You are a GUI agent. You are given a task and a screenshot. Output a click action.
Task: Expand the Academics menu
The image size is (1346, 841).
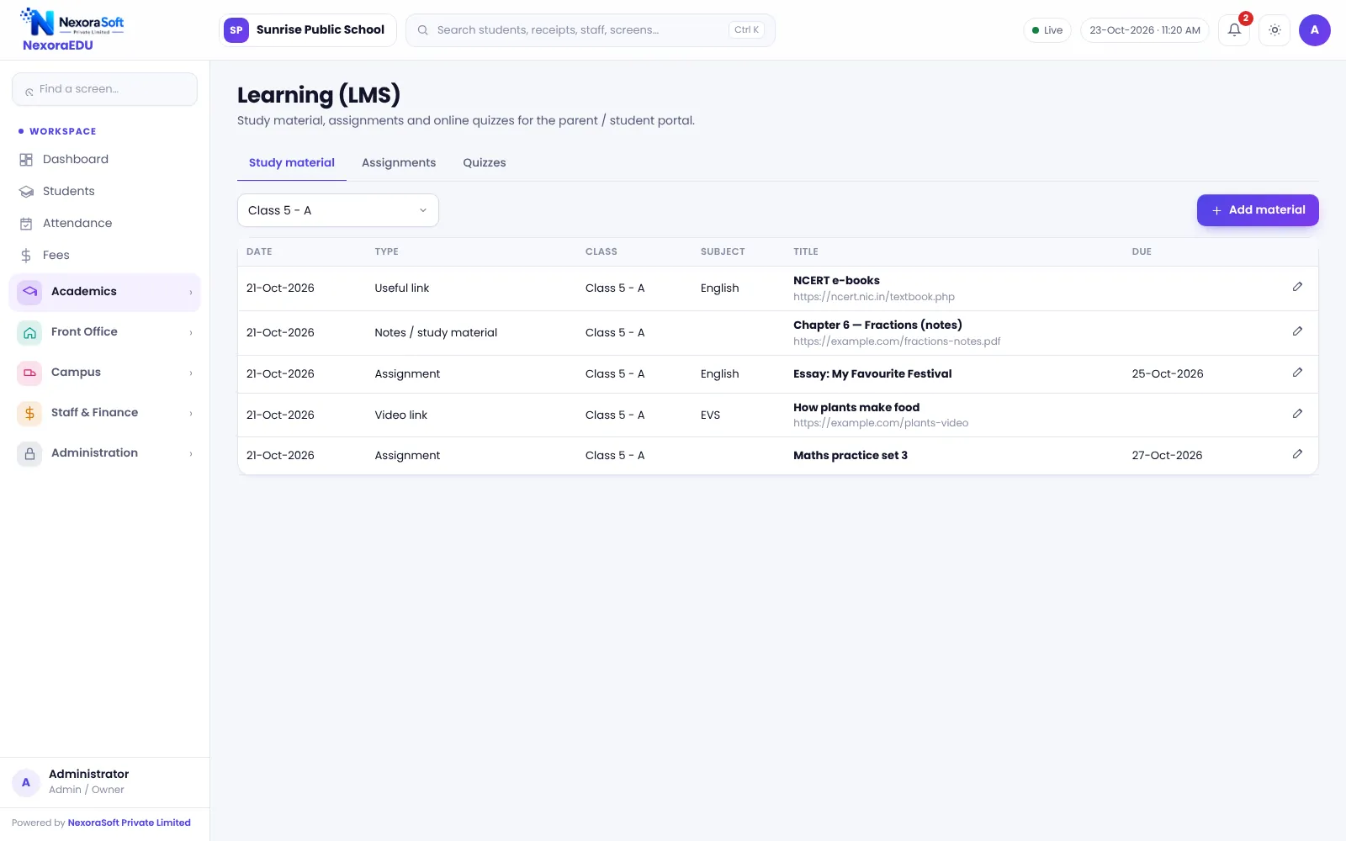[x=104, y=292]
